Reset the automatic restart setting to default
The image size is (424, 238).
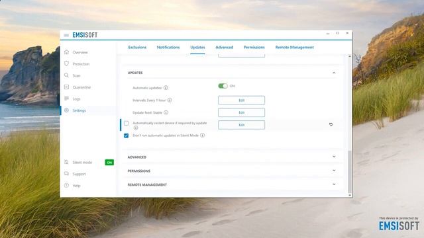331,124
